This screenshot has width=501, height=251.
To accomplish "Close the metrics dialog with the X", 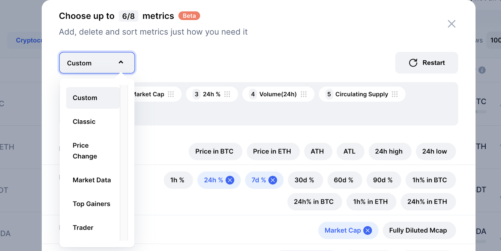I will click(452, 24).
